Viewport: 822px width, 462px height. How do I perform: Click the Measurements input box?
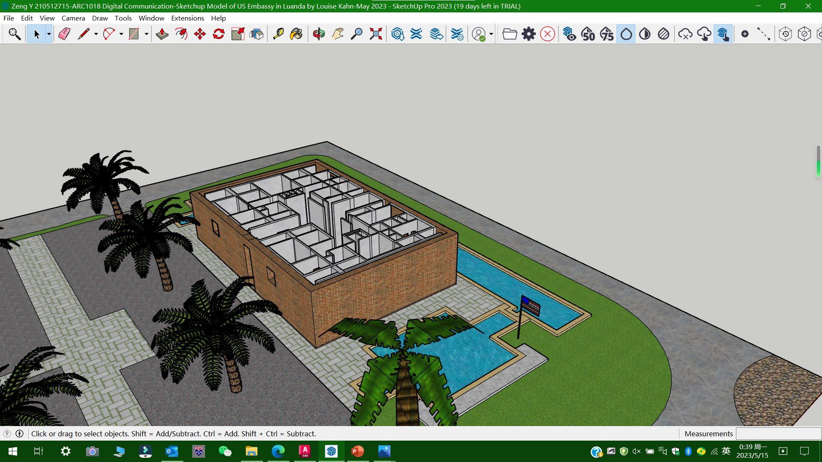[778, 433]
